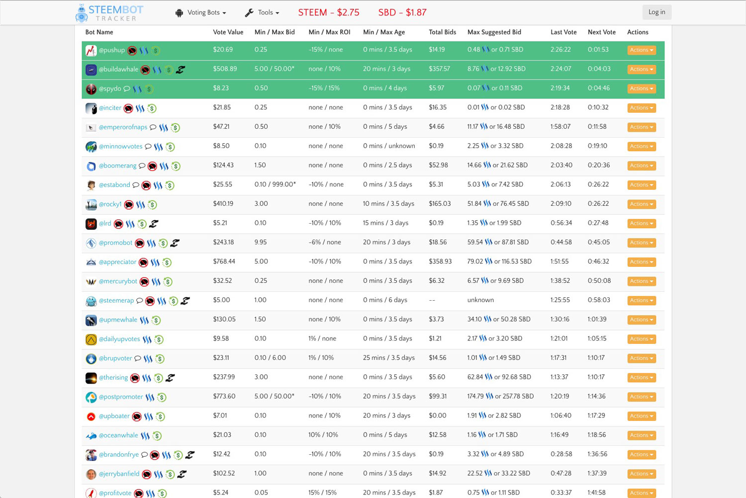Open the @pushup bot link
This screenshot has width=746, height=498.
click(x=112, y=50)
